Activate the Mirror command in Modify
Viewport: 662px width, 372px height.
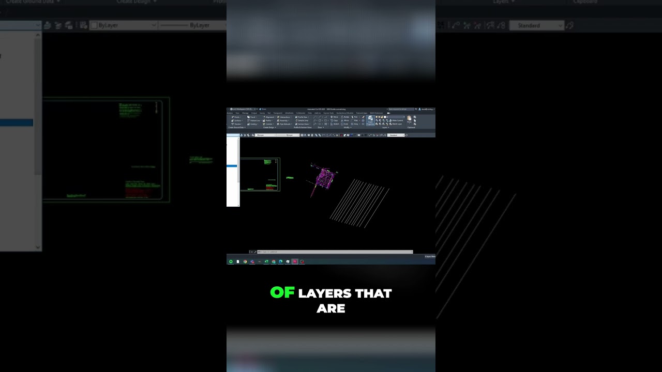coord(345,120)
